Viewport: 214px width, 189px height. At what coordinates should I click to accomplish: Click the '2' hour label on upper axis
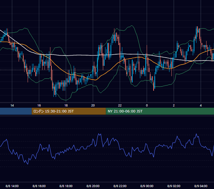point(174,106)
